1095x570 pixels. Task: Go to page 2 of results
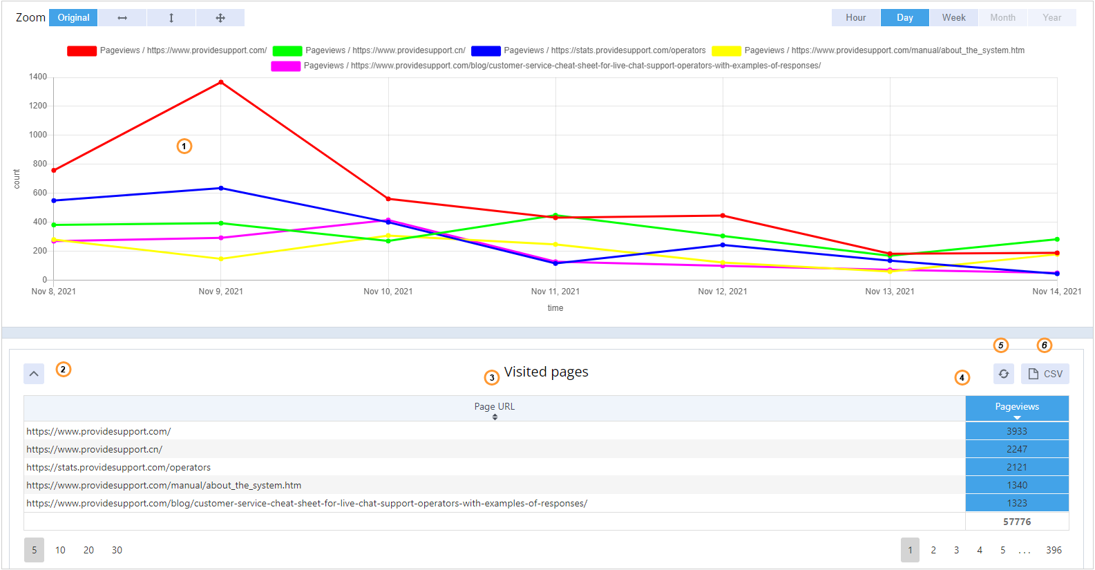click(x=933, y=550)
